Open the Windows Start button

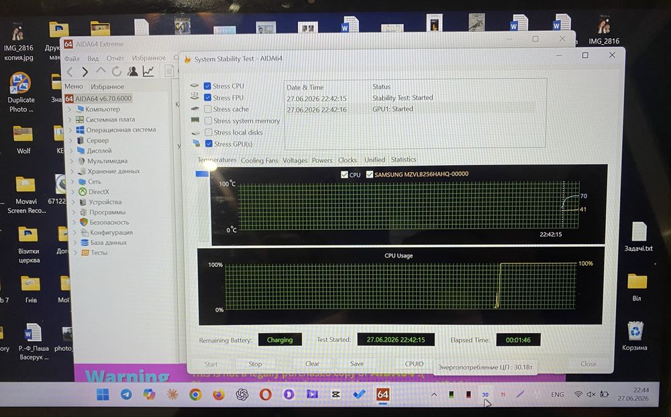tap(103, 394)
